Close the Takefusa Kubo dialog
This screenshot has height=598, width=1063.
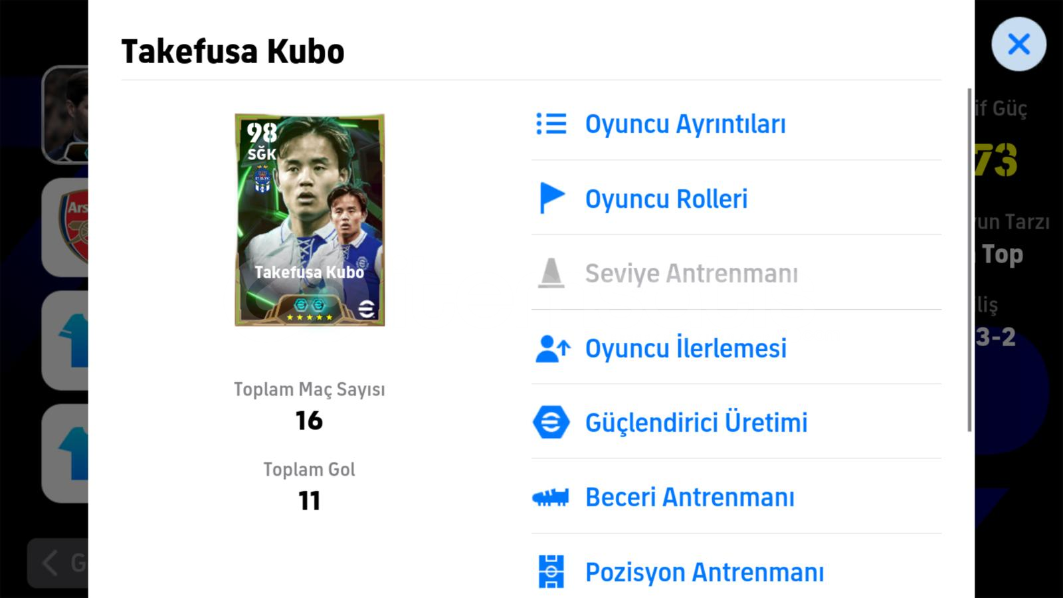click(1018, 45)
